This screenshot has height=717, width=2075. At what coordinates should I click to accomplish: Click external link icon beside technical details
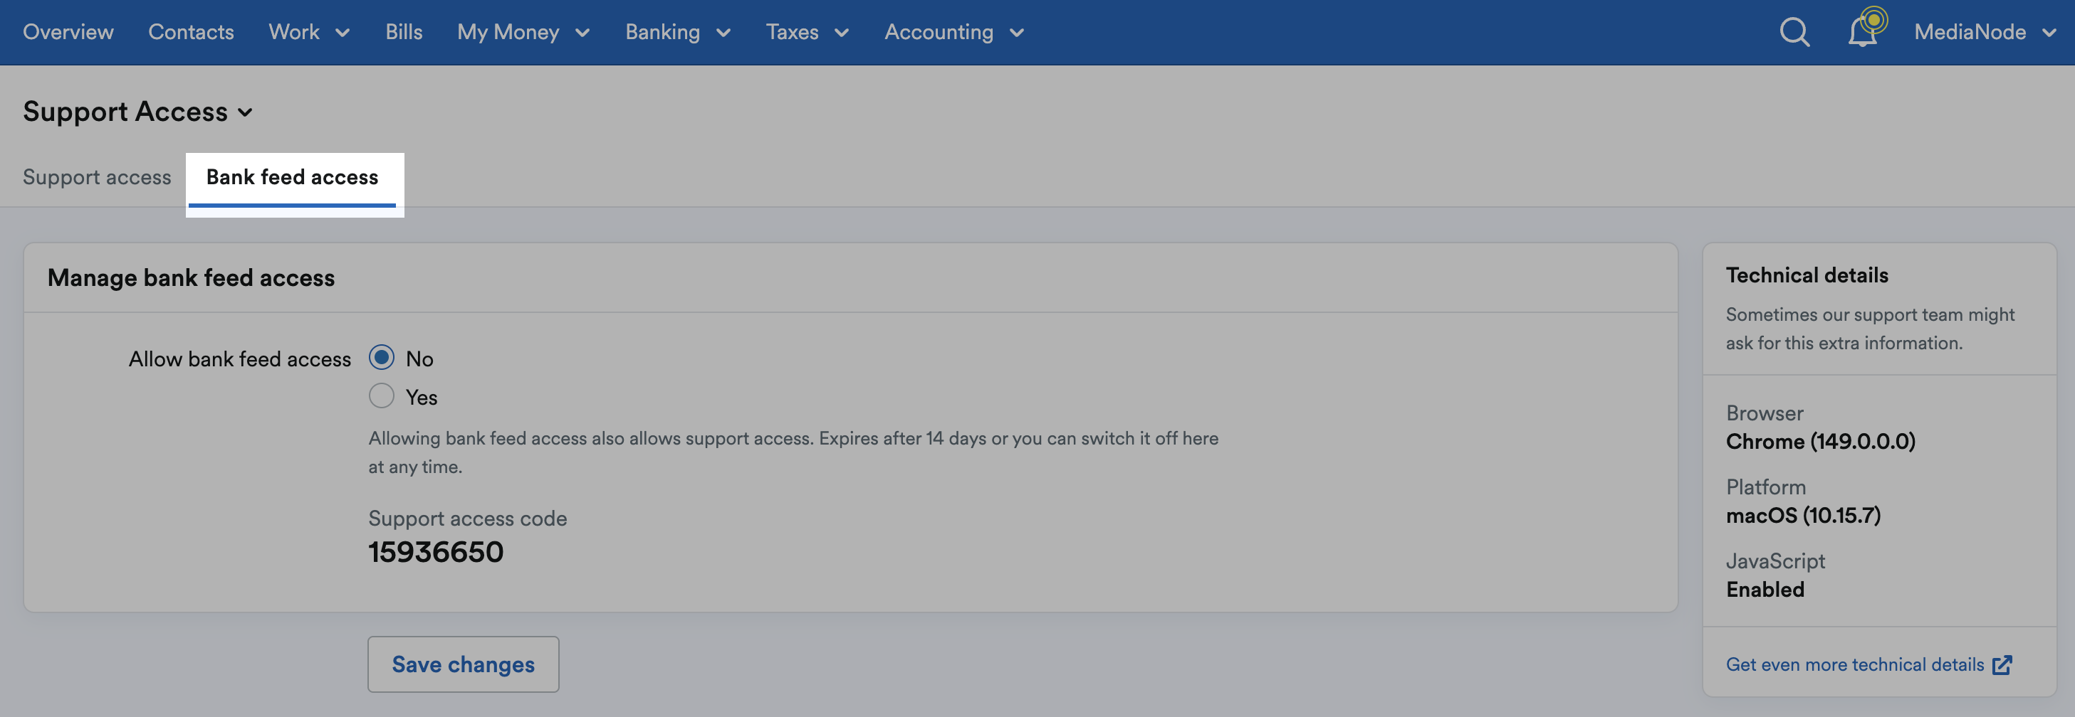(x=2002, y=664)
